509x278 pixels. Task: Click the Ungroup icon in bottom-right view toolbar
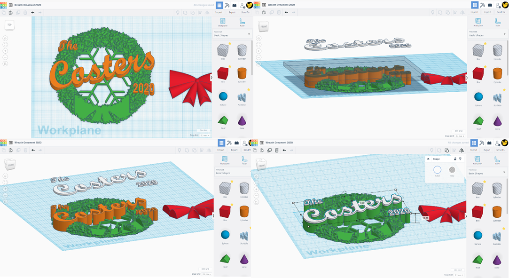(x=446, y=151)
